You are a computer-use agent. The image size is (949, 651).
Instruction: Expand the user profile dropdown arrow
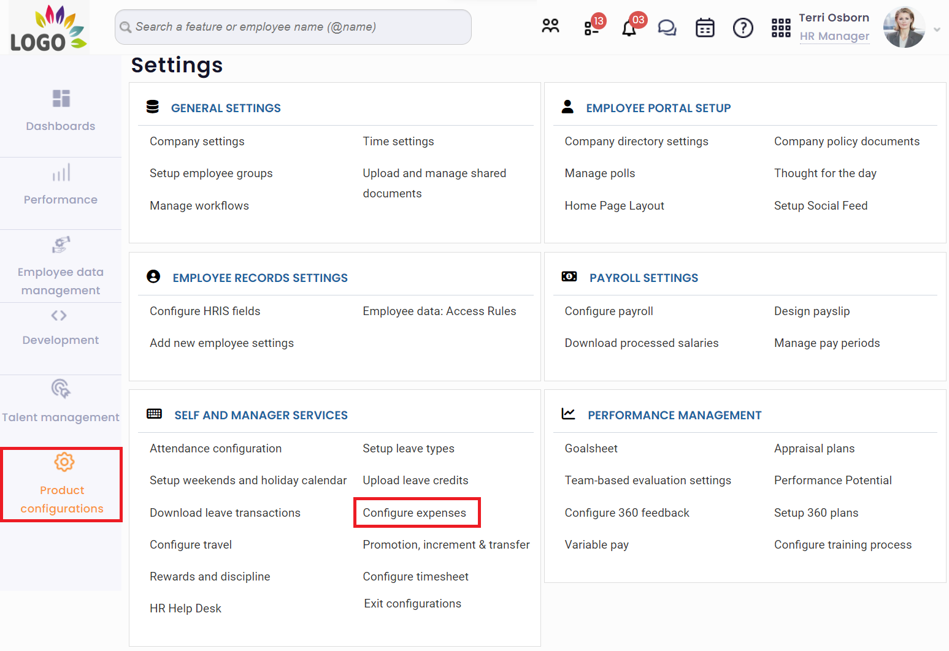coord(937,29)
